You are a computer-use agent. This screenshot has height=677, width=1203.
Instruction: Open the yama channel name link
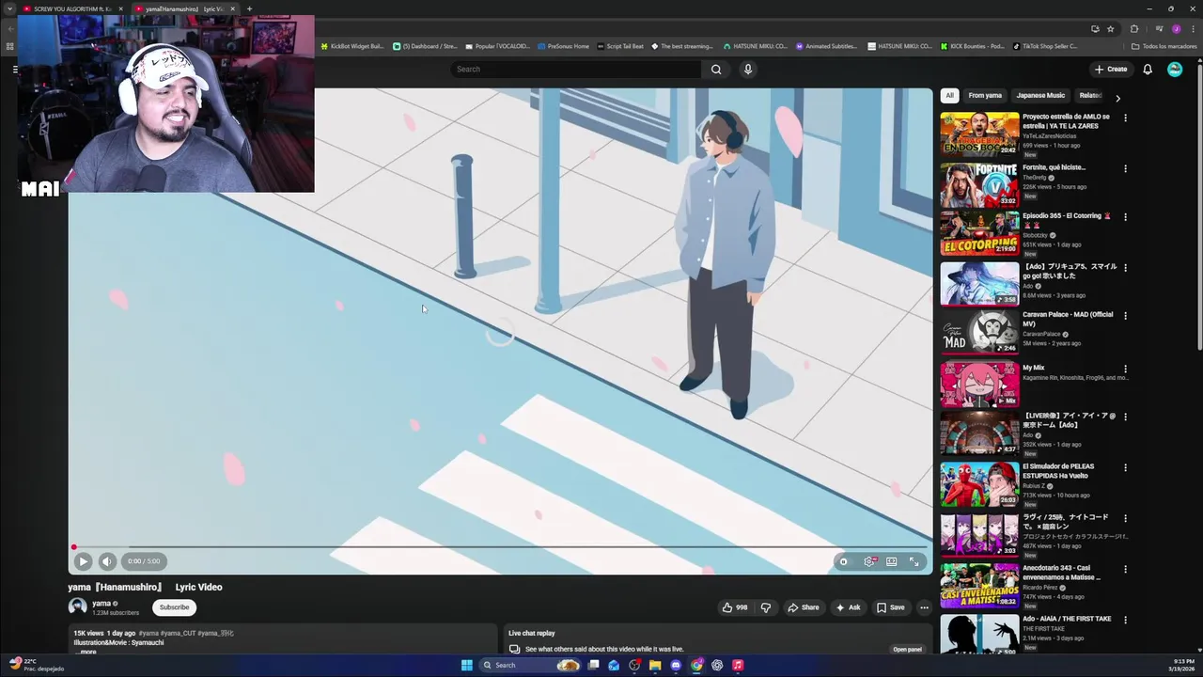click(x=102, y=604)
